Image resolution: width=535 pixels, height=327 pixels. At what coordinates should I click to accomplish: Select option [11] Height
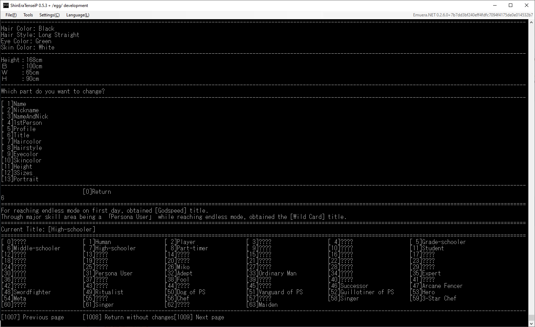17,167
